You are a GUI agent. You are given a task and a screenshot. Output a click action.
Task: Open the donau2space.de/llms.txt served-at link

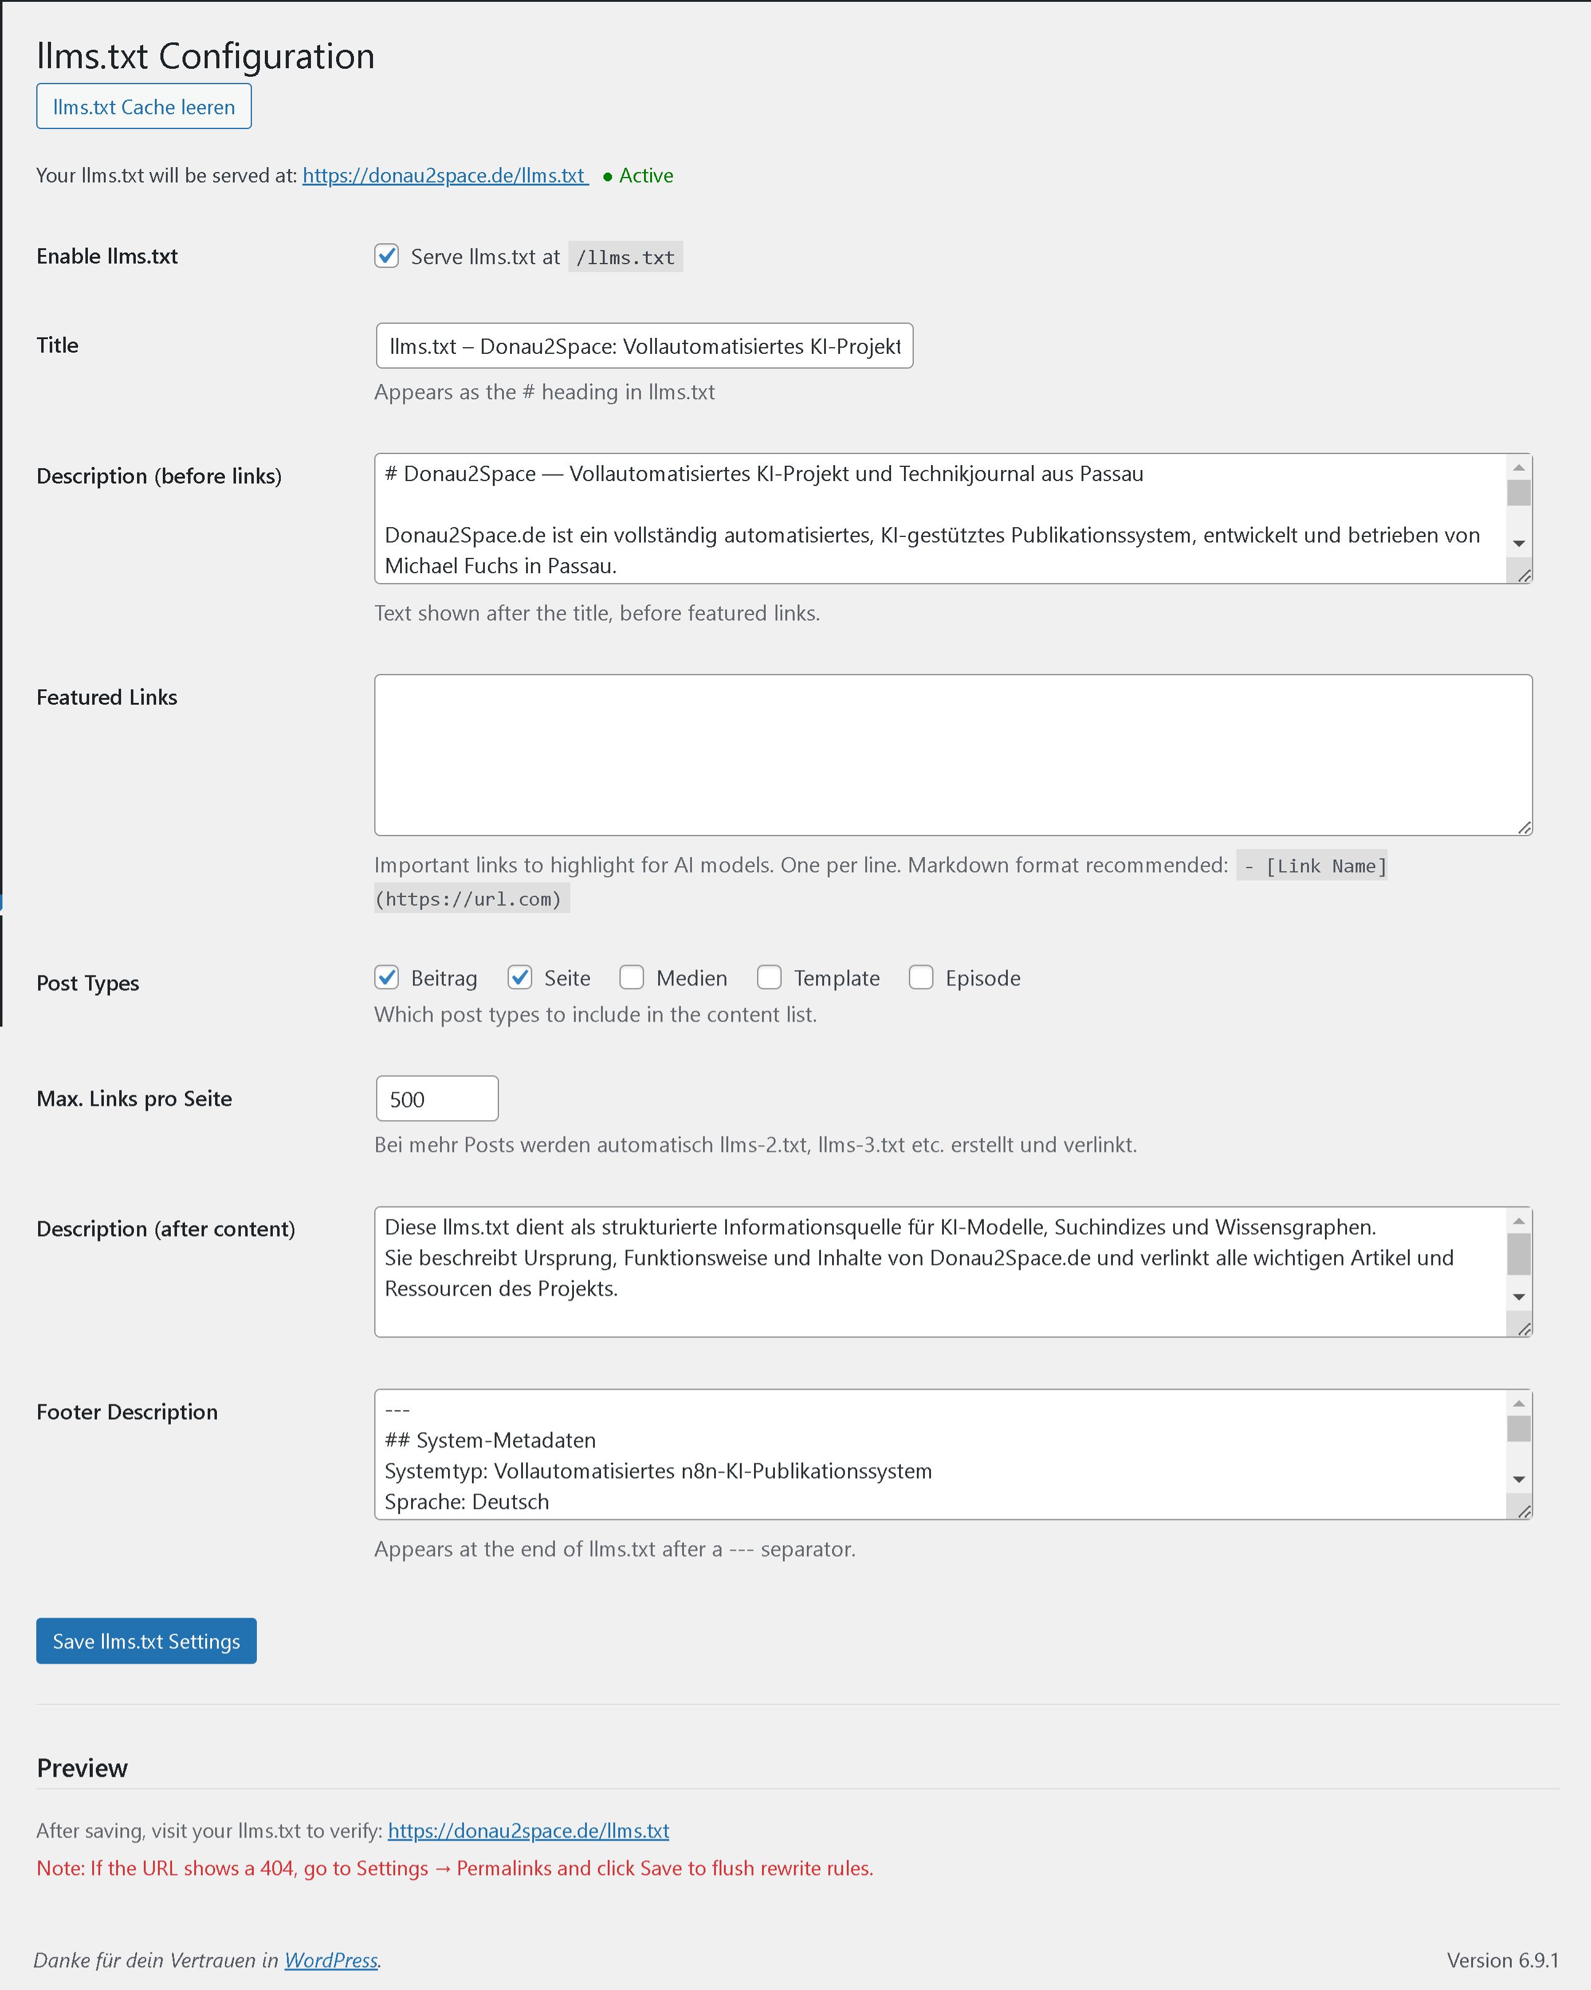tap(444, 175)
